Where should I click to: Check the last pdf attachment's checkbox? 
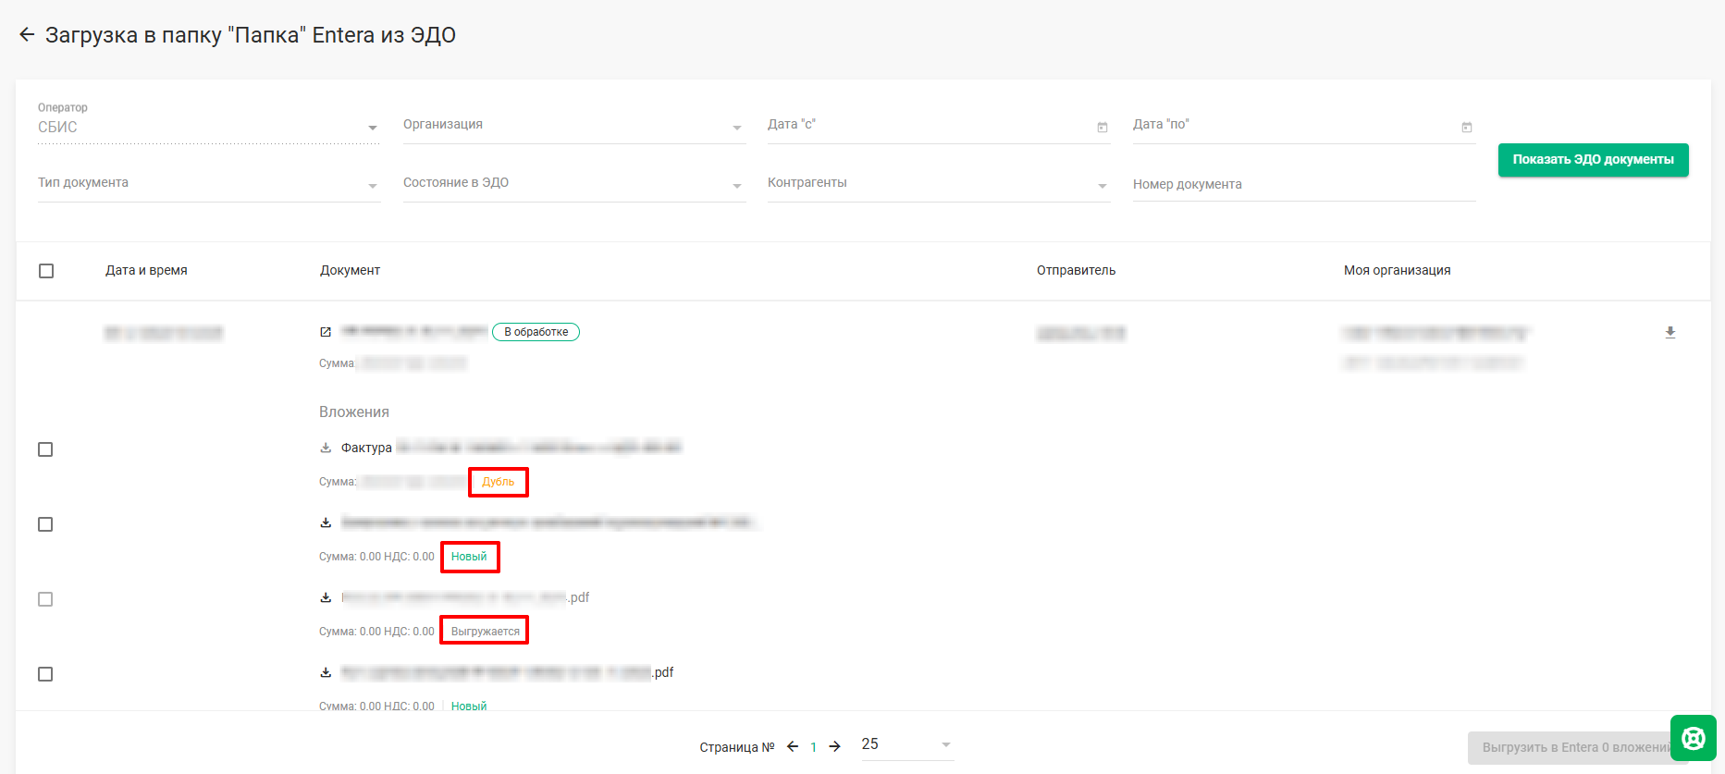point(45,674)
